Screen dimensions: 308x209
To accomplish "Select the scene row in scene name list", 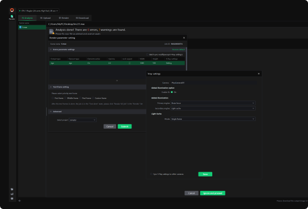I will point(32,28).
